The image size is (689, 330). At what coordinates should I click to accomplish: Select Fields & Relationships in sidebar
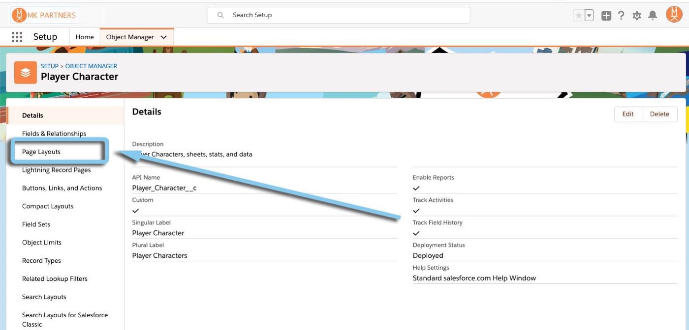tap(54, 134)
